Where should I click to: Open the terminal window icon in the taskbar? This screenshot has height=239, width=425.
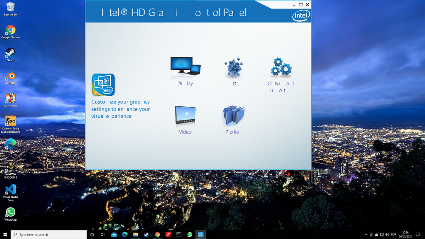click(179, 234)
